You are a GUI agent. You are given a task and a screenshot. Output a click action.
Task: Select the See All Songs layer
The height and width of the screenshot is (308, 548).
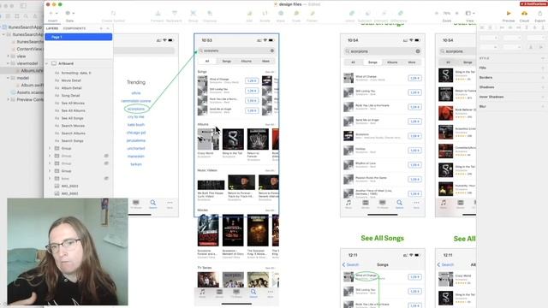[x=72, y=118]
